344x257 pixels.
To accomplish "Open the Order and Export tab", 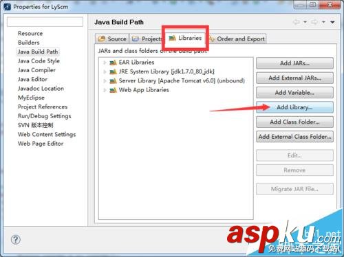I will pyautogui.click(x=237, y=38).
